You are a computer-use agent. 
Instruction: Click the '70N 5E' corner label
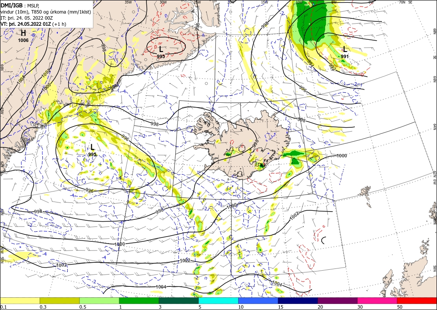(x=406, y=2)
